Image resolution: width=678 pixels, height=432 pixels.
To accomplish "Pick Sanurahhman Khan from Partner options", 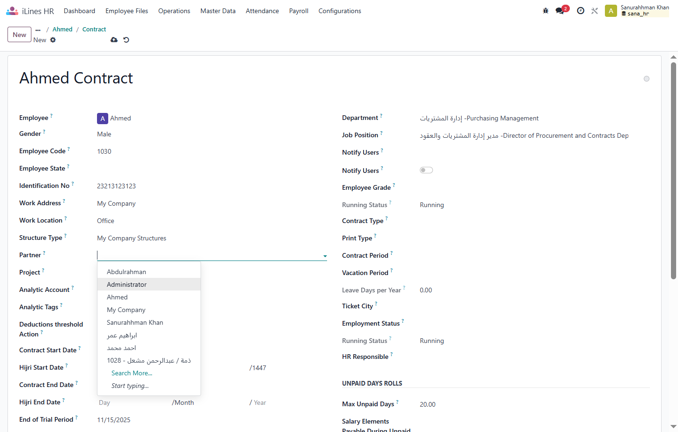I will click(149, 322).
